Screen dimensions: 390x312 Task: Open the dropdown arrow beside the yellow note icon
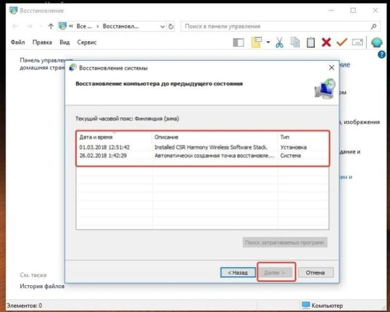[268, 42]
